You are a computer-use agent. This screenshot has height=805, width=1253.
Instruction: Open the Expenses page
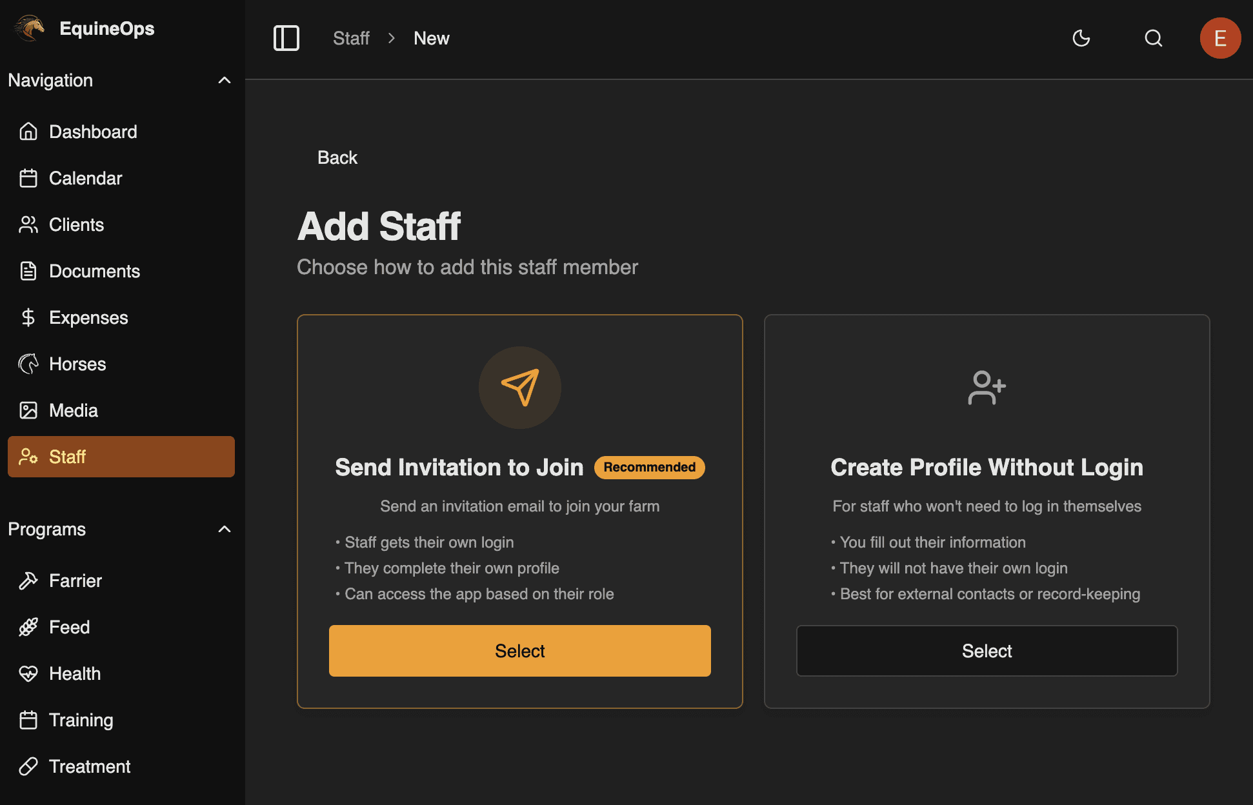coord(88,317)
